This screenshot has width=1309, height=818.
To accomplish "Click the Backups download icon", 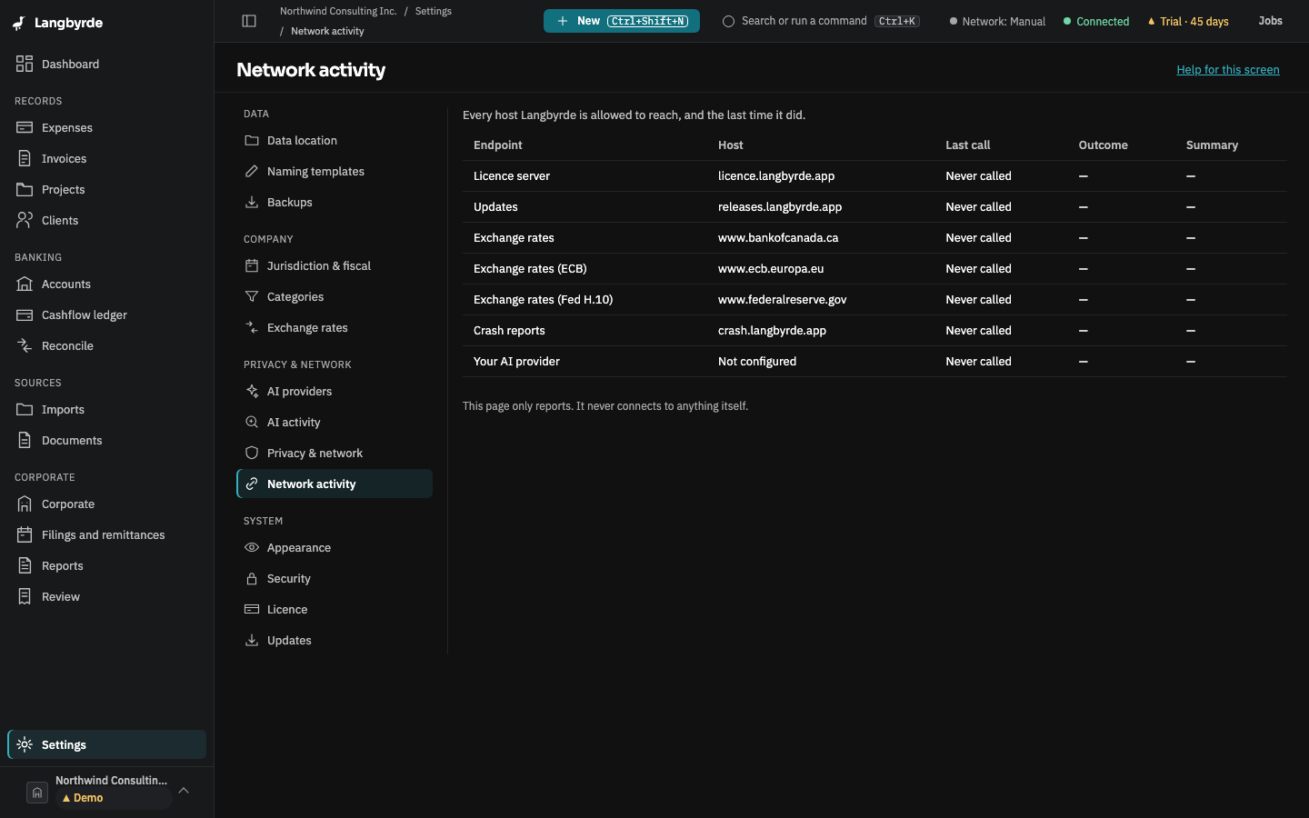I will [252, 202].
